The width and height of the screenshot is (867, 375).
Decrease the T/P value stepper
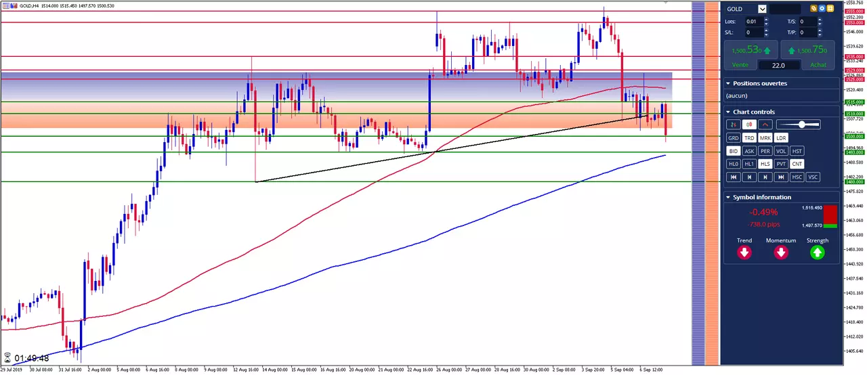(x=820, y=35)
